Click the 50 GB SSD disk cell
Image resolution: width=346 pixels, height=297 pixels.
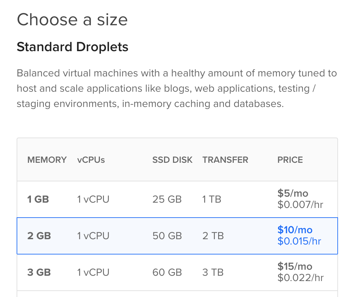click(167, 236)
